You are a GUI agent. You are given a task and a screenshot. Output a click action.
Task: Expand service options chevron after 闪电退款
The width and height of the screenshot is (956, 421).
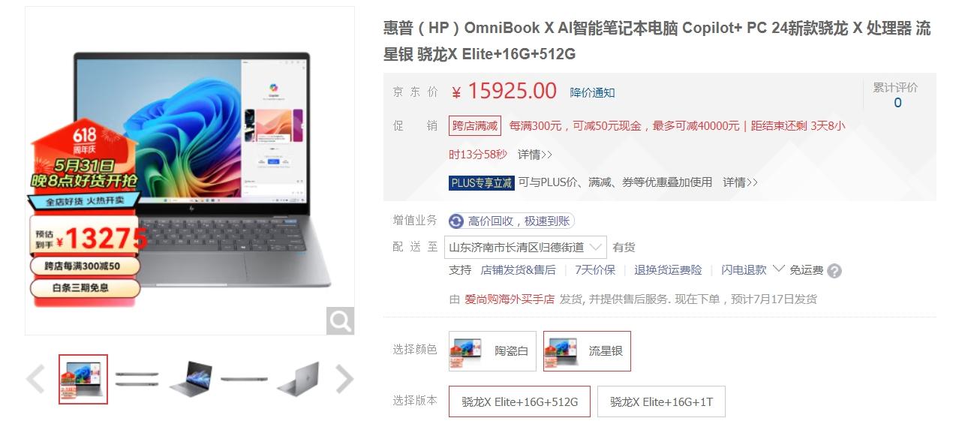click(778, 269)
